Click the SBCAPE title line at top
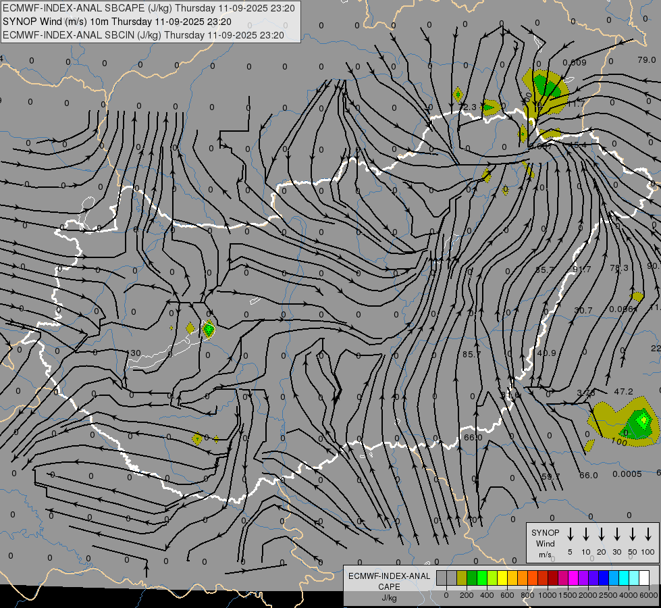The height and width of the screenshot is (608, 661). click(x=149, y=8)
